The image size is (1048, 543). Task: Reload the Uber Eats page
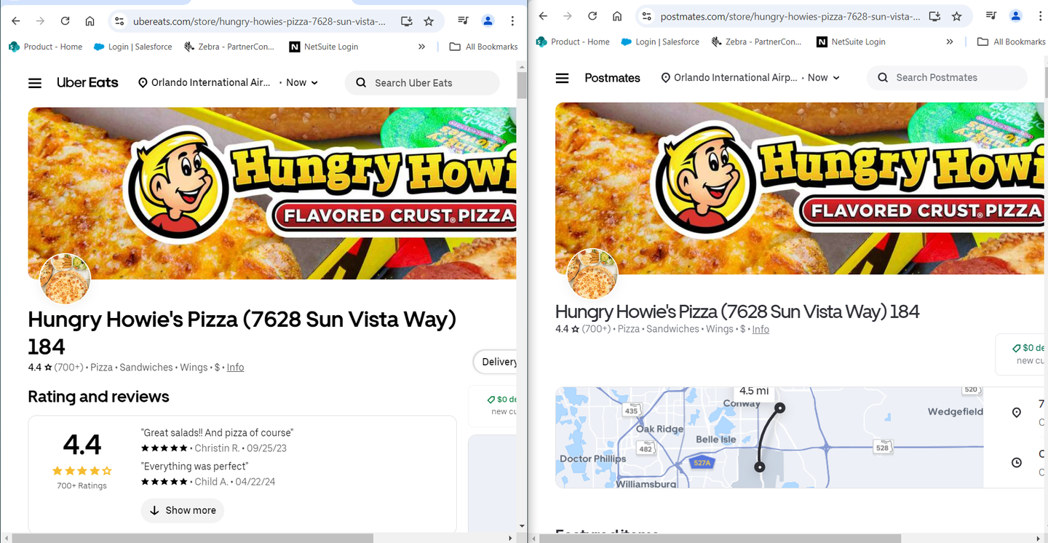tap(65, 21)
